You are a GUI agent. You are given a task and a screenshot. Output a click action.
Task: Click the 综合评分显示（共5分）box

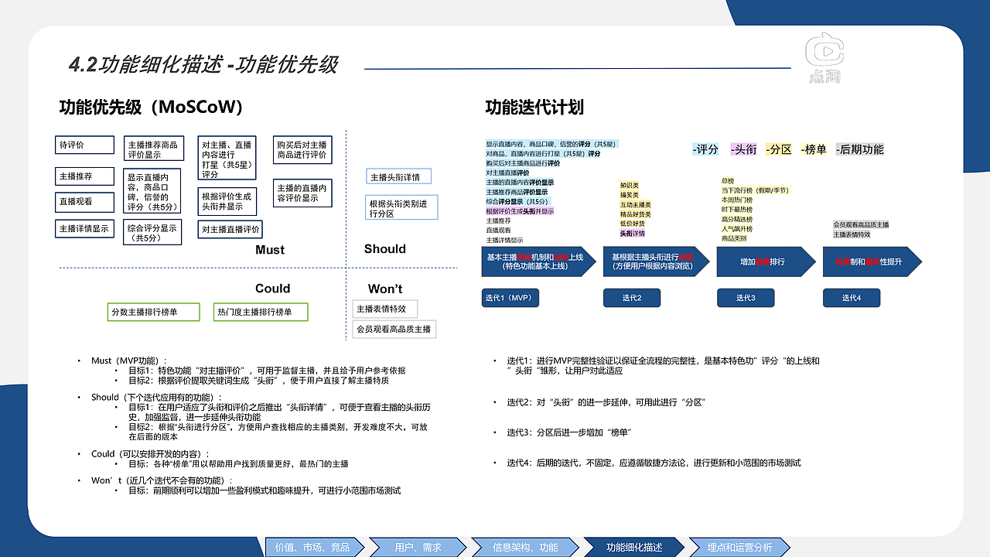(152, 233)
